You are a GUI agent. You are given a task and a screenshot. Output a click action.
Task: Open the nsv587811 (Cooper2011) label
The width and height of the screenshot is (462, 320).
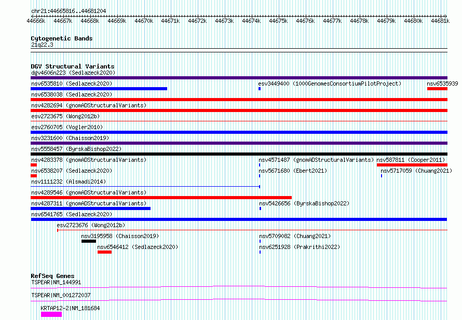tap(411, 160)
